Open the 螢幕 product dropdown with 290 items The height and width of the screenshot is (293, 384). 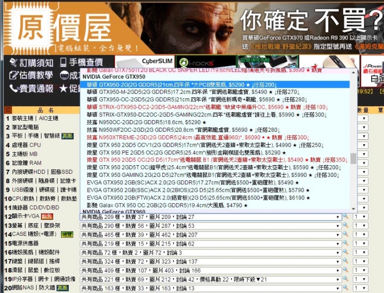pos(210,226)
